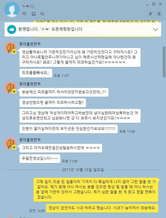This screenshot has height=218, width=166.
Task: Click the chat room title ㅇㅃ (1)
Action: coord(28,6)
